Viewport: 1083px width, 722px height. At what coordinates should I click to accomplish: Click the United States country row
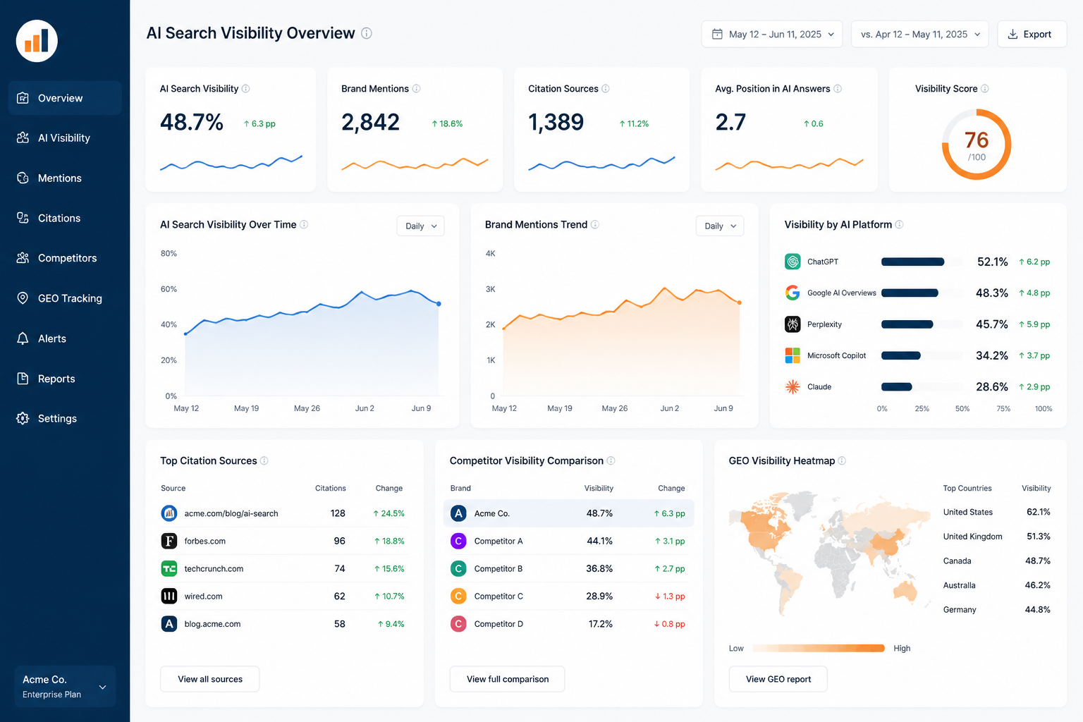(997, 512)
